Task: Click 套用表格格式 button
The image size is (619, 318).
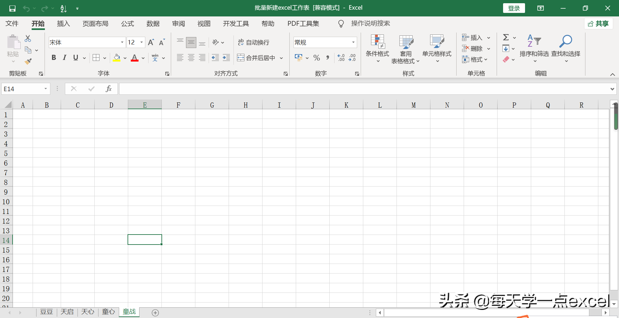Action: [406, 49]
